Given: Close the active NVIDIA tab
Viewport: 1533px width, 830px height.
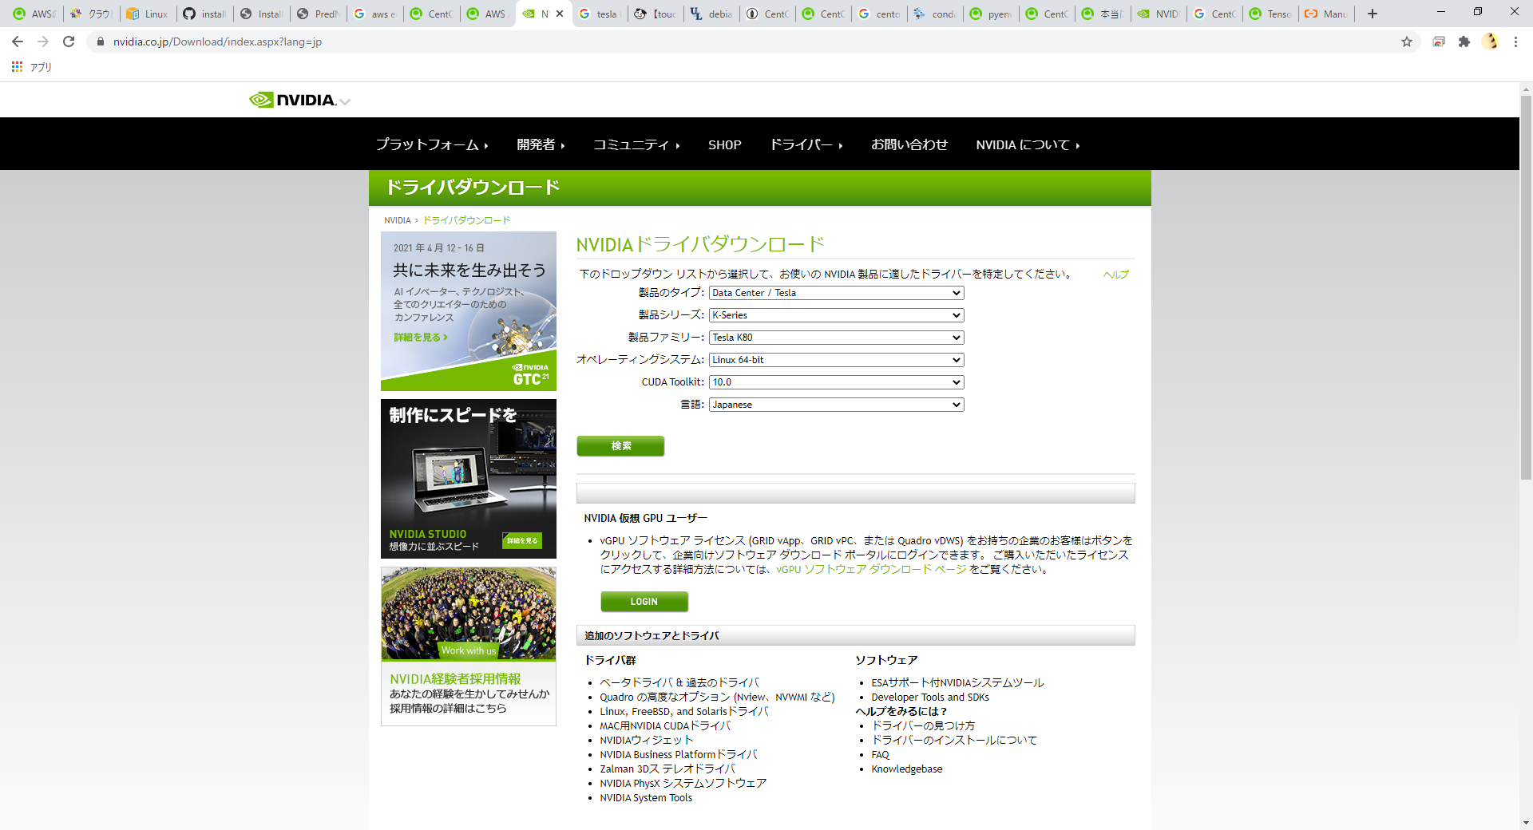Looking at the screenshot, I should click(x=560, y=14).
